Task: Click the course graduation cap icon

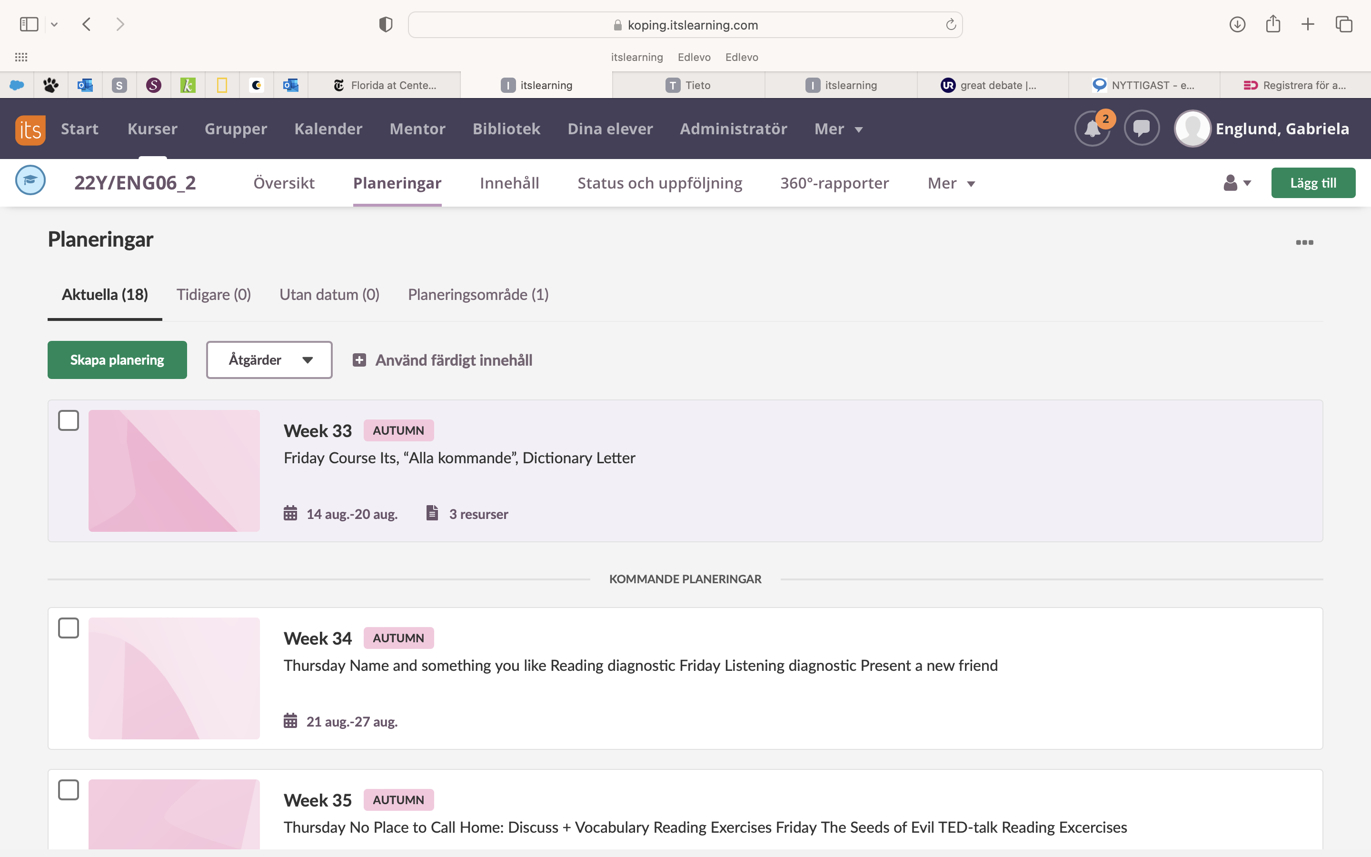Action: 30,180
